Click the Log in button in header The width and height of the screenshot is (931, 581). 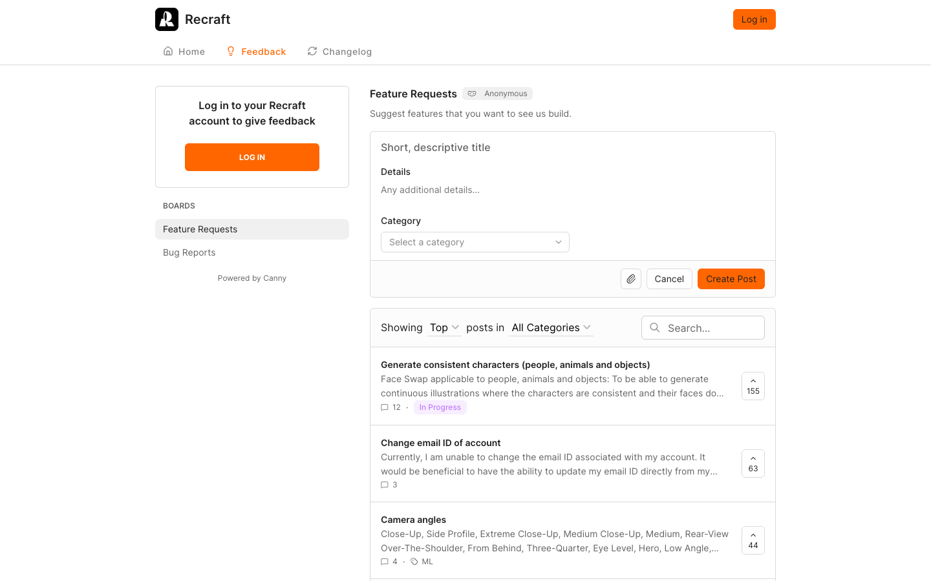[x=754, y=19]
